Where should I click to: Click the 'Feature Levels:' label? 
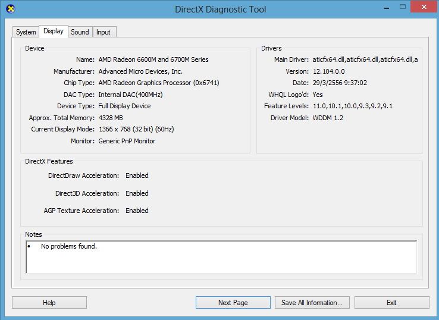click(x=286, y=106)
